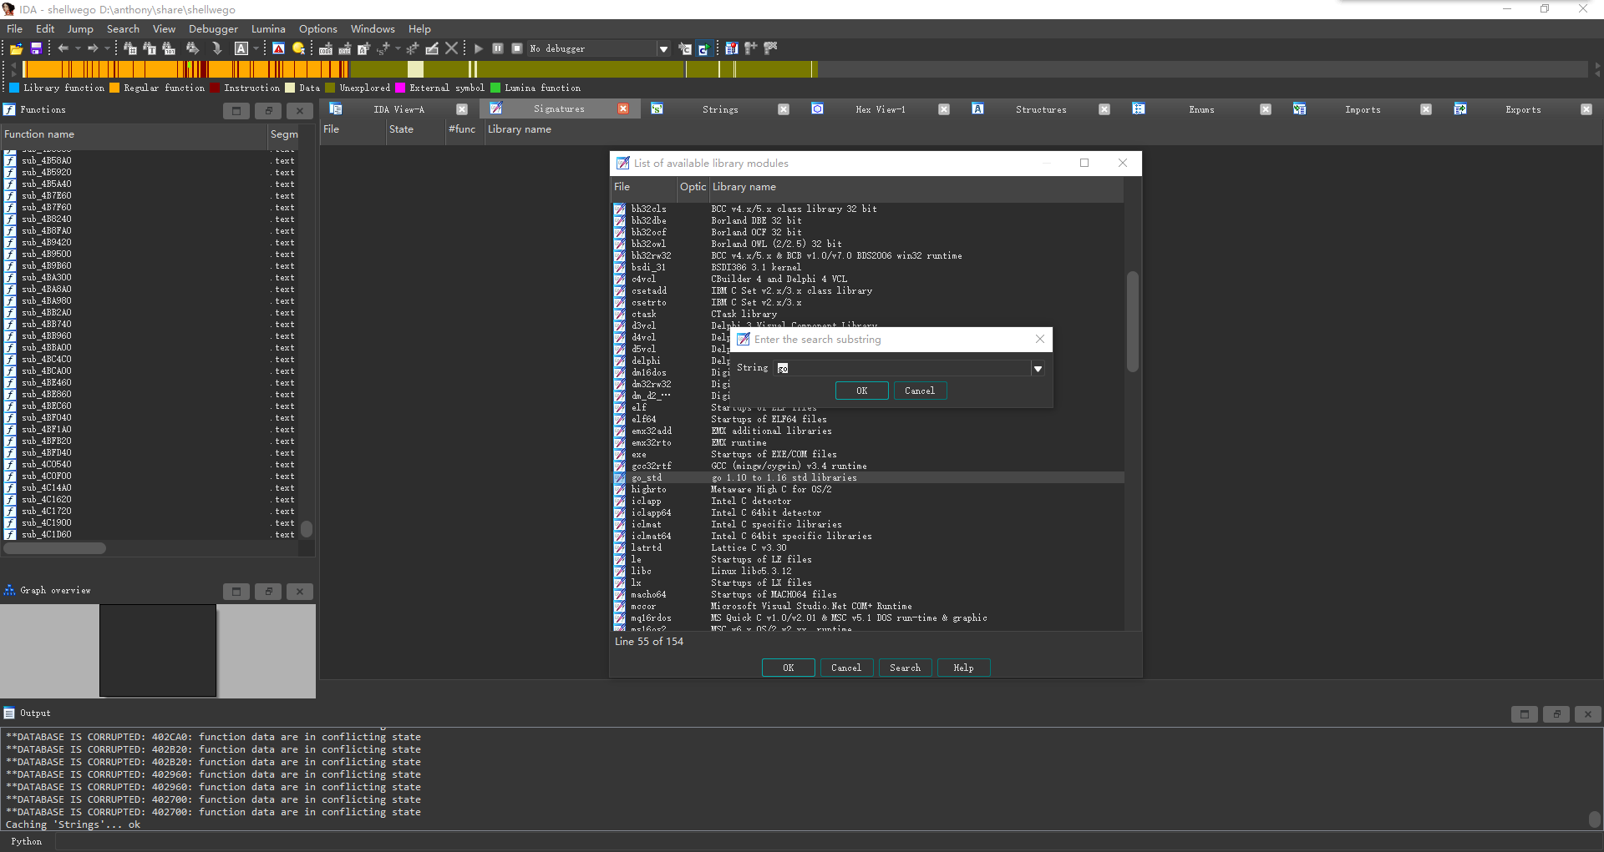The width and height of the screenshot is (1604, 852).
Task: Click the library modules list vertical scrollbar
Action: (x=1133, y=321)
